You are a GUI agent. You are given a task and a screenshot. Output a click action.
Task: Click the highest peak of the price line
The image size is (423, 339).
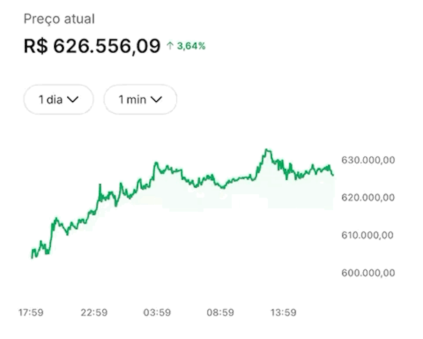[266, 150]
